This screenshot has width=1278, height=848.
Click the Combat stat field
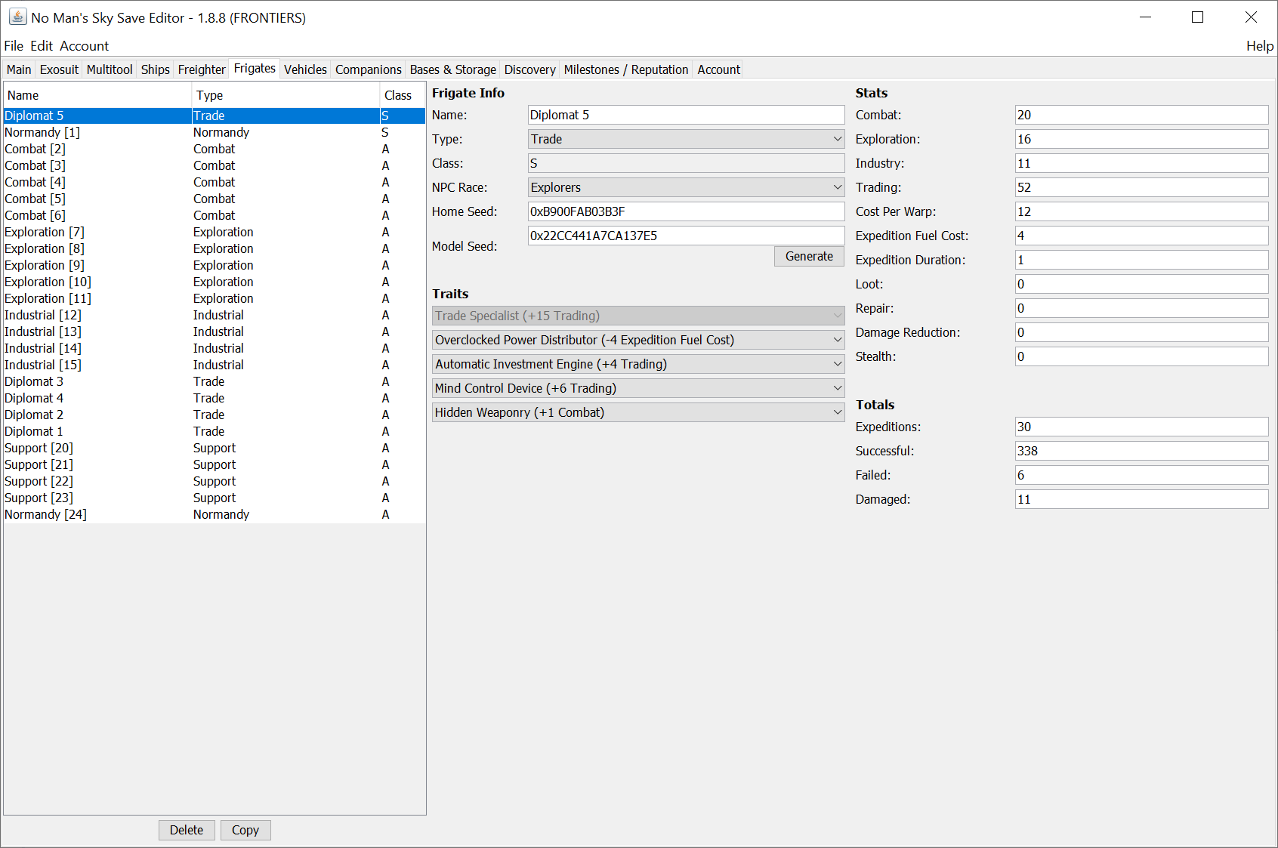coord(1141,115)
